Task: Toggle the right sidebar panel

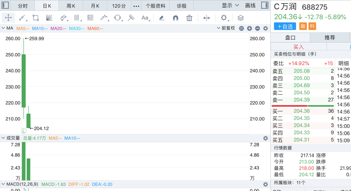Action: pyautogui.click(x=265, y=5)
